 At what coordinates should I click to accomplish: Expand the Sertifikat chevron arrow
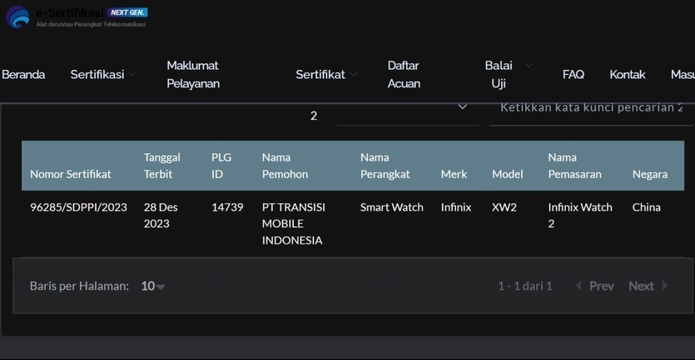pos(353,74)
